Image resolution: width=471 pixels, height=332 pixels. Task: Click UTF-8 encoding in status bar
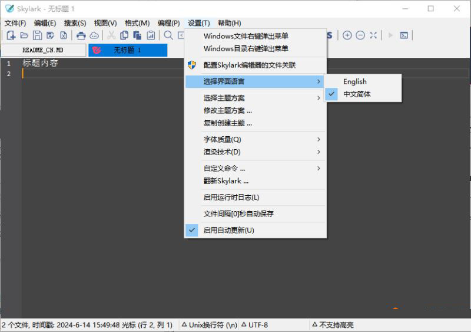pos(255,325)
